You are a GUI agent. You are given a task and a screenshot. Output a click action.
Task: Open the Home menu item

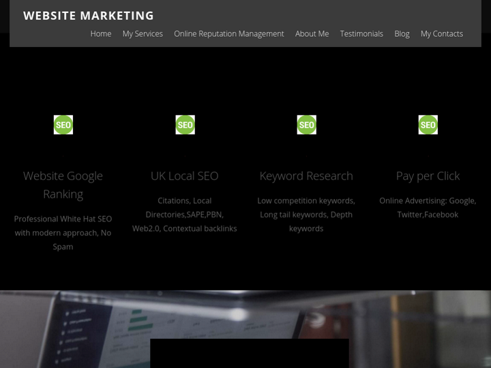pyautogui.click(x=101, y=33)
